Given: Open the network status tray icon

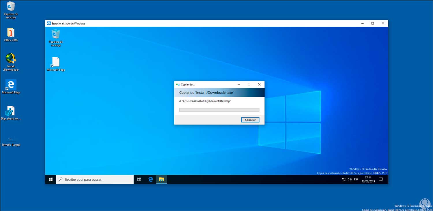Looking at the screenshot, I should click(344, 179).
